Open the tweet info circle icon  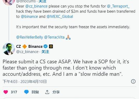coord(133,81)
